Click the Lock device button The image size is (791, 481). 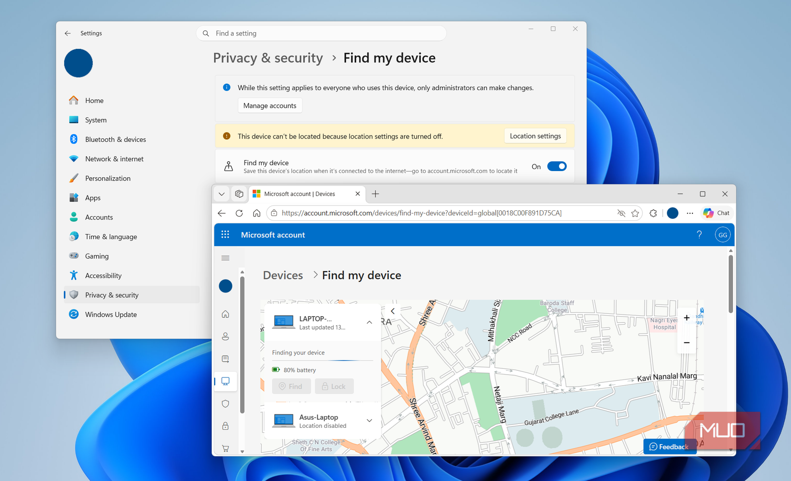[334, 386]
